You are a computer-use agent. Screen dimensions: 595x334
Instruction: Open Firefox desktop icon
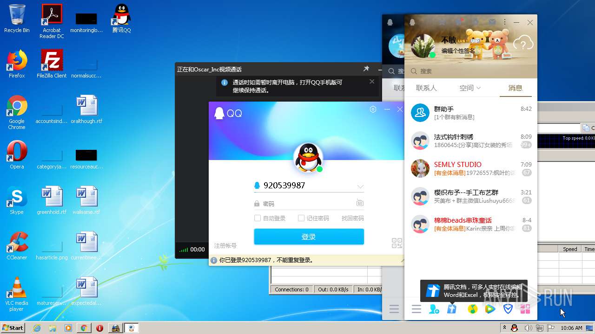[17, 64]
